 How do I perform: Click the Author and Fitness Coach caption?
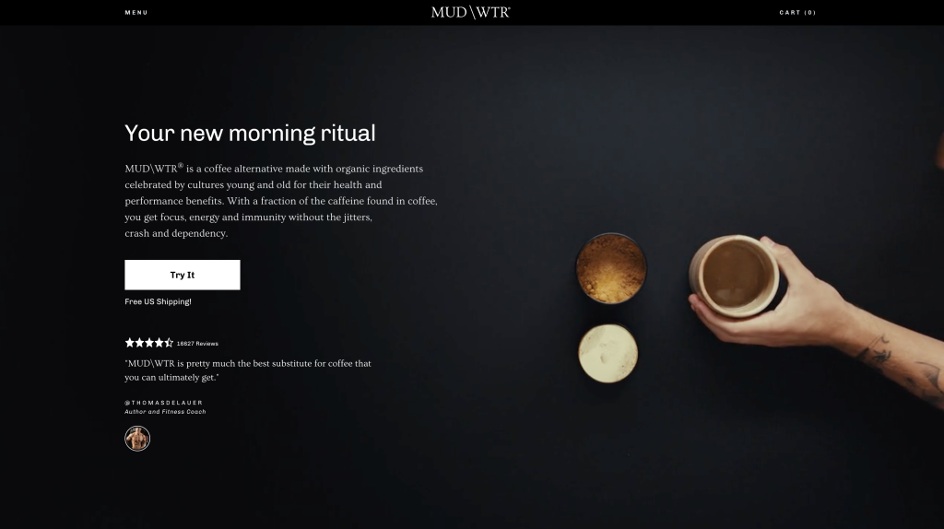point(166,412)
